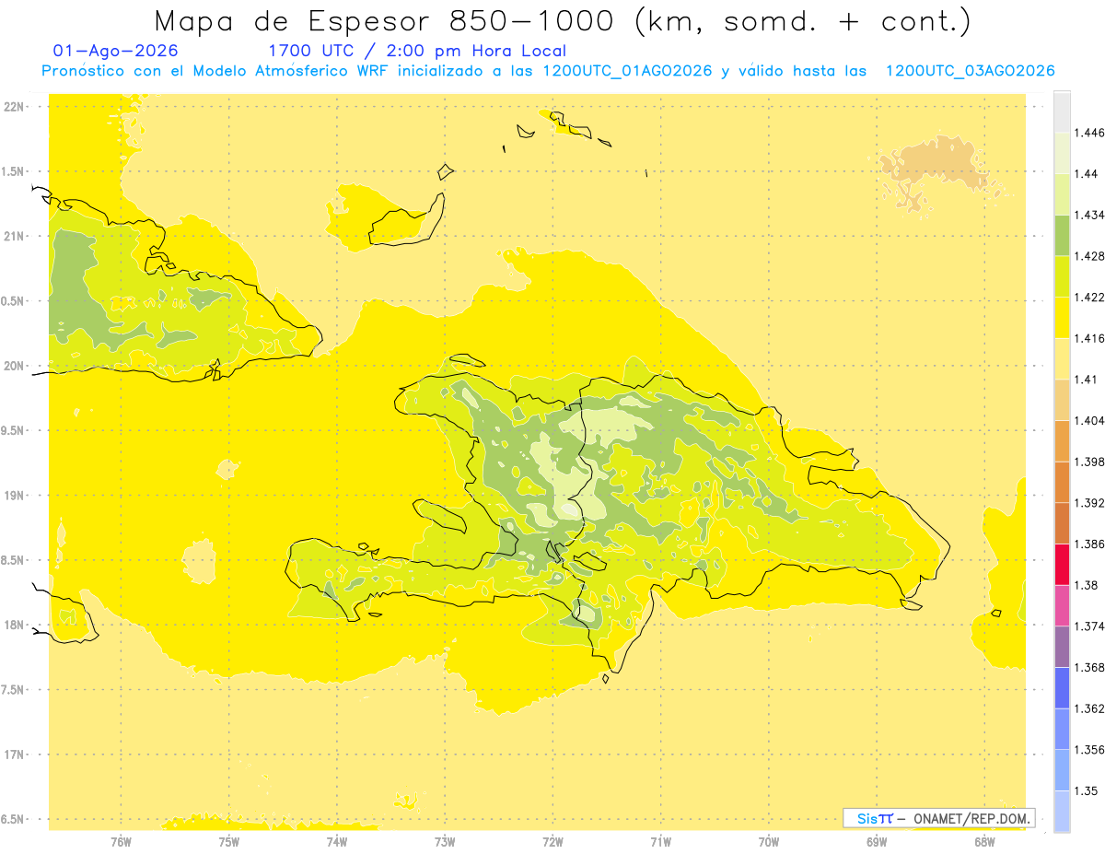Click the '22N' latitude label

click(16, 107)
